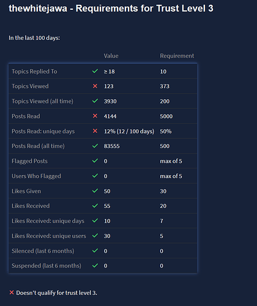Click the Doesn't qualify for trust level 3 text

[x=56, y=293]
